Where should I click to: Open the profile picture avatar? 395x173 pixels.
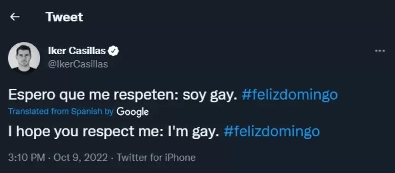[24, 58]
